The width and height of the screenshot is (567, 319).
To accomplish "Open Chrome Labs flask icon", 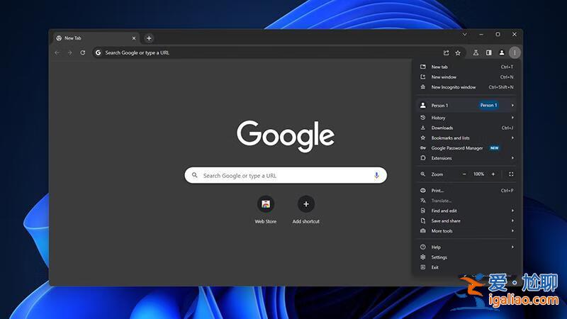I will [x=476, y=52].
